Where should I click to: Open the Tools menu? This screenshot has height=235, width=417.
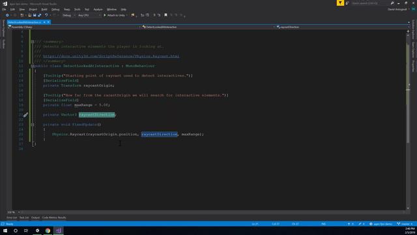pyautogui.click(x=77, y=9)
